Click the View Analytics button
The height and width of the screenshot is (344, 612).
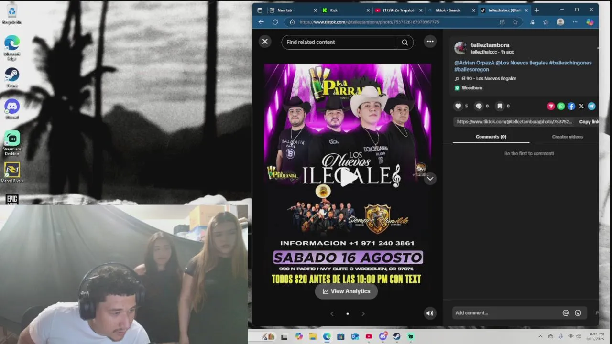[x=346, y=291]
